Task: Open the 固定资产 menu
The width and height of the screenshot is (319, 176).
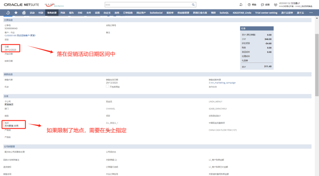Action: (141, 13)
